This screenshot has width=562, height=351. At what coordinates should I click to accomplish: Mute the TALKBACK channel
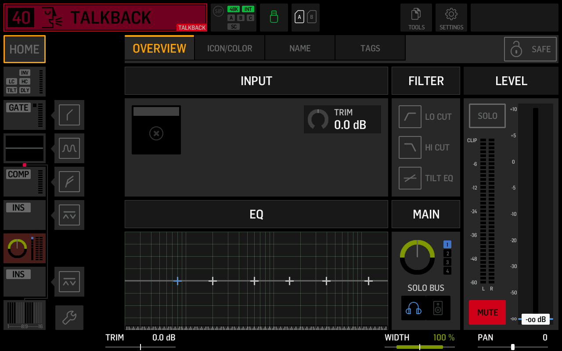(487, 312)
